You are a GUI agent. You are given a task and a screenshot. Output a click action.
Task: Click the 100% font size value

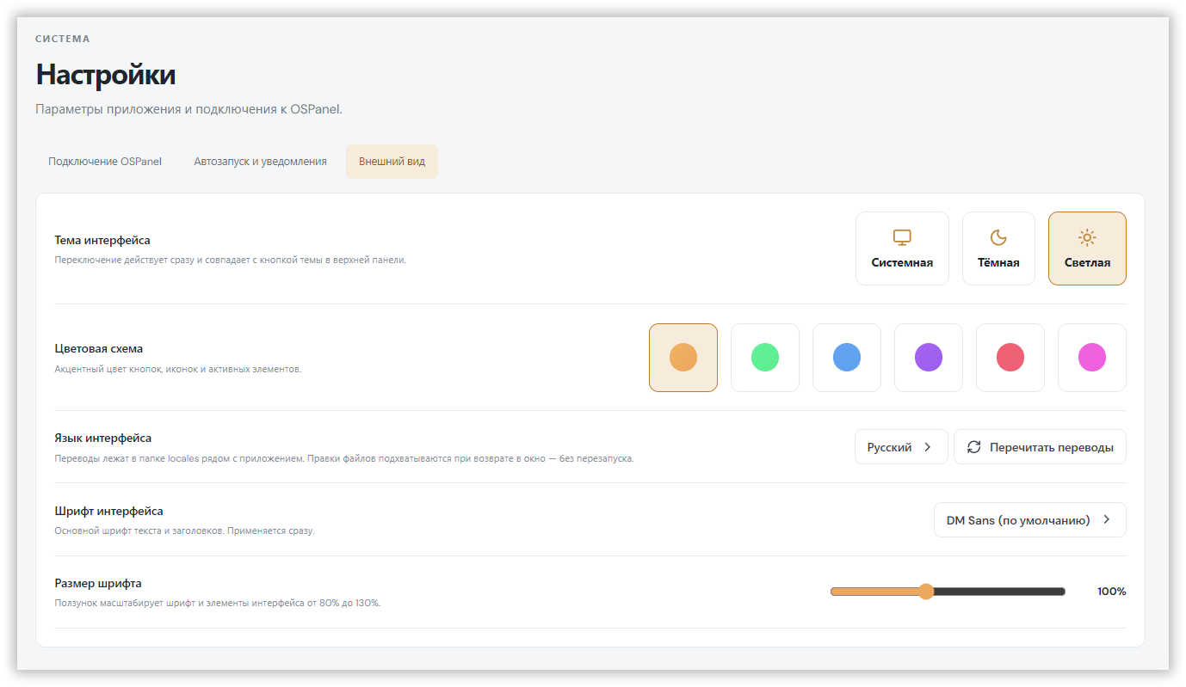click(x=1112, y=592)
